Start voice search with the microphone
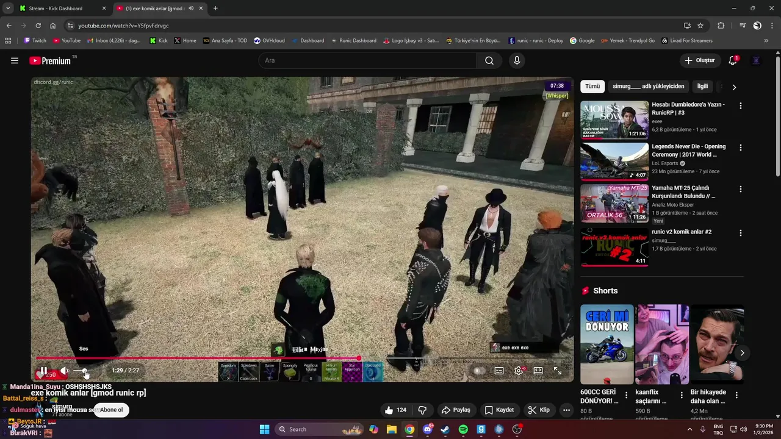This screenshot has width=781, height=439. pos(517,60)
